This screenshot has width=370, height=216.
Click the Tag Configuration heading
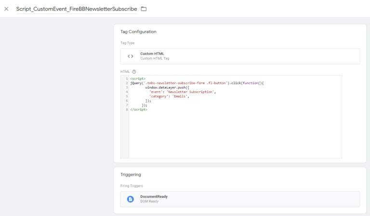click(138, 32)
